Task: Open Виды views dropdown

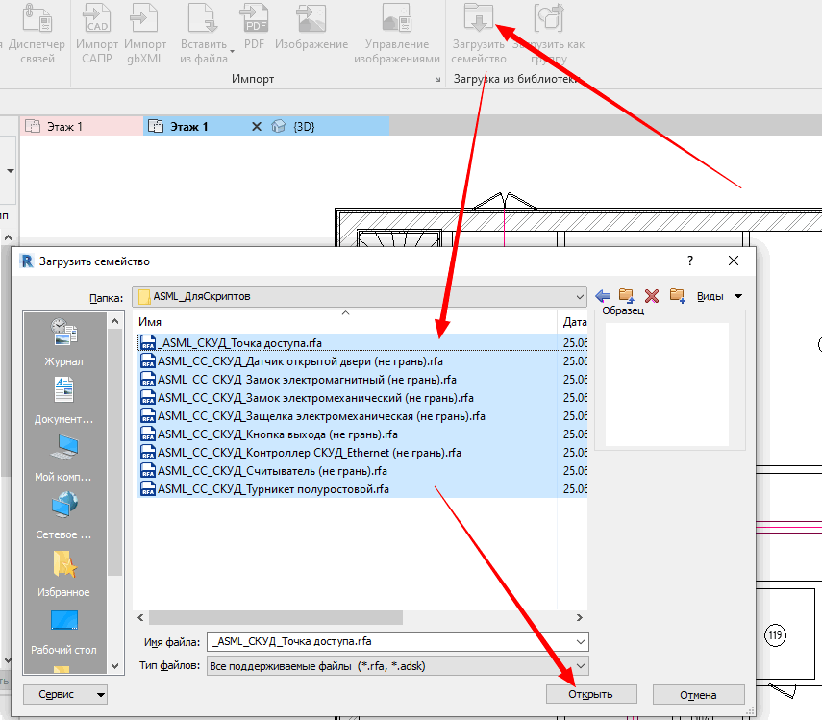Action: (x=719, y=296)
